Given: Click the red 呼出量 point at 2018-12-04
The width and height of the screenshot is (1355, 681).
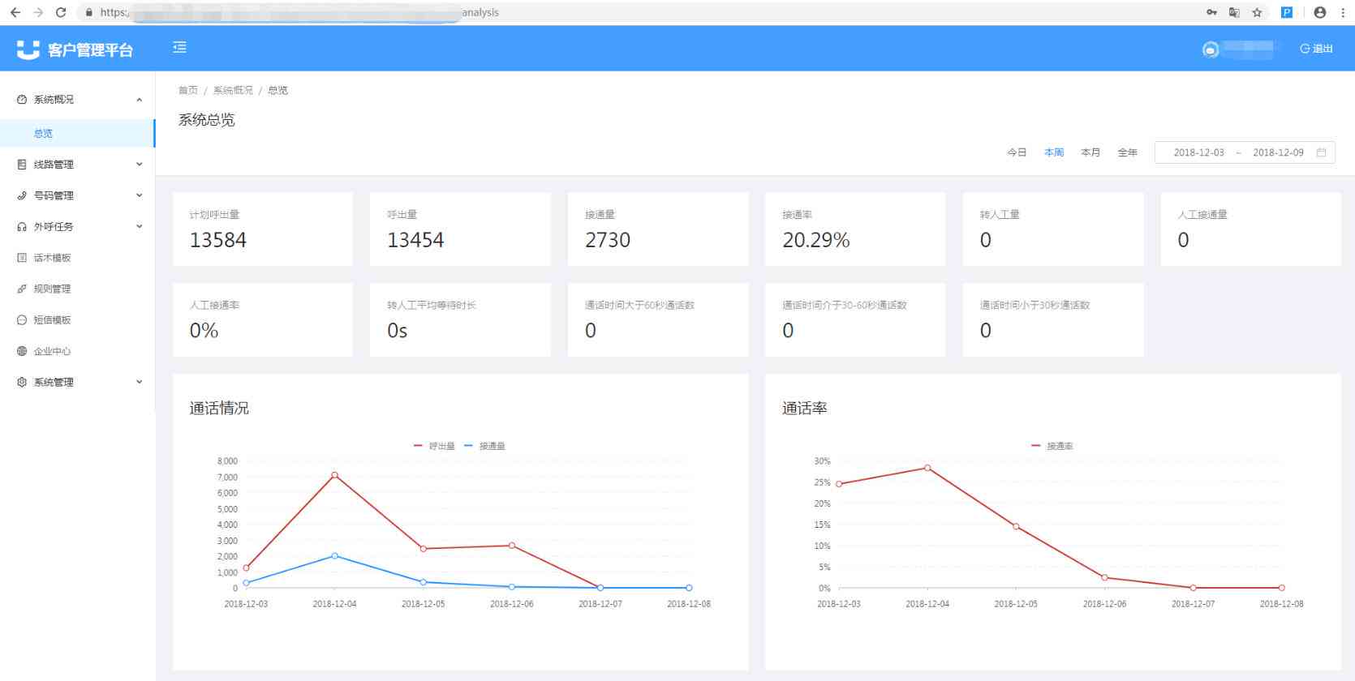Looking at the screenshot, I should (x=334, y=475).
